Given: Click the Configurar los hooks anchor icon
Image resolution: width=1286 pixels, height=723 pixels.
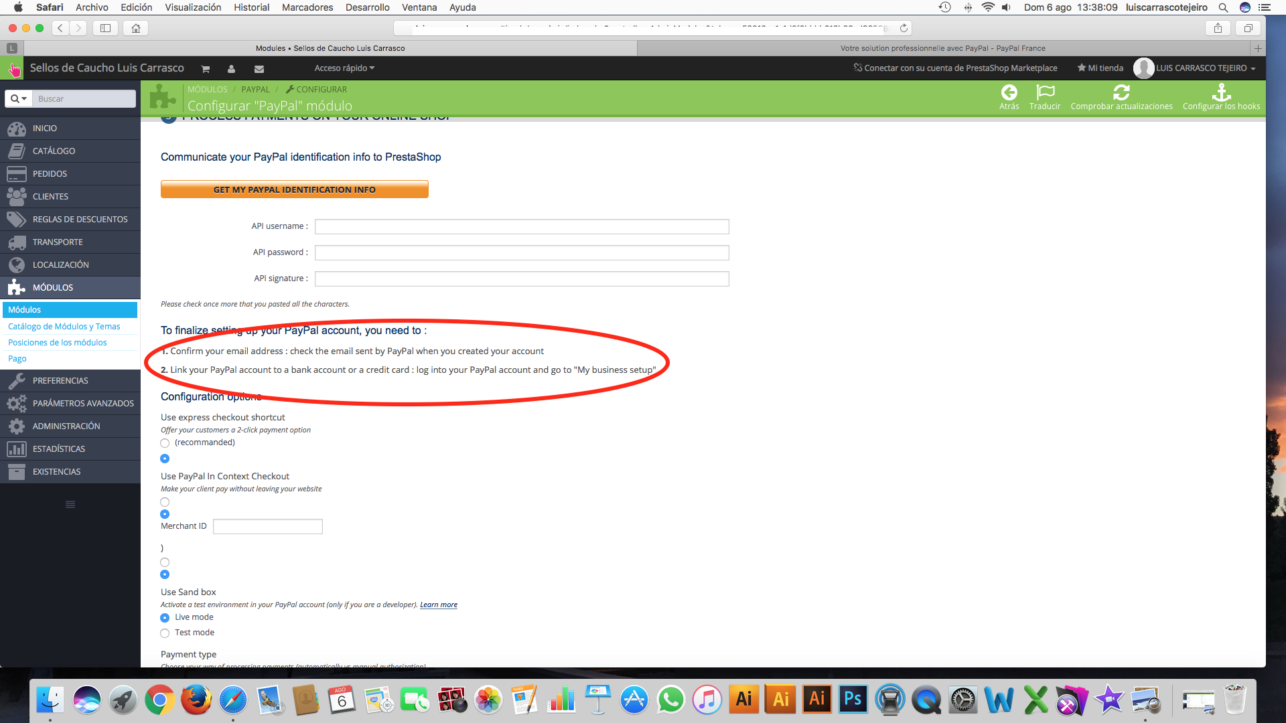Looking at the screenshot, I should pos(1221,92).
